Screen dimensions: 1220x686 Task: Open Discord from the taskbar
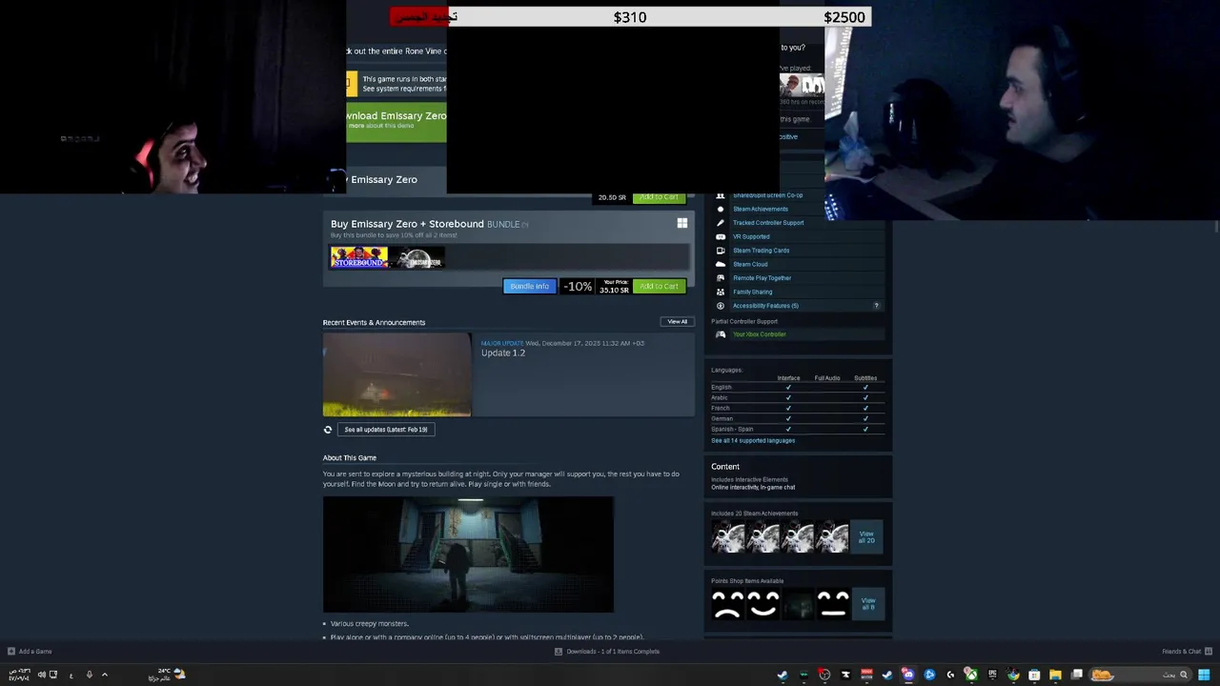point(908,675)
